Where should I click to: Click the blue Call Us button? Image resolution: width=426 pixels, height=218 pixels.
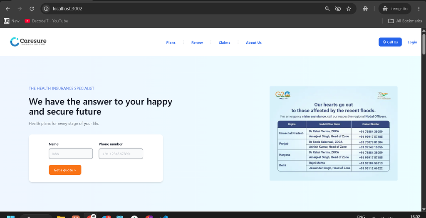click(390, 42)
